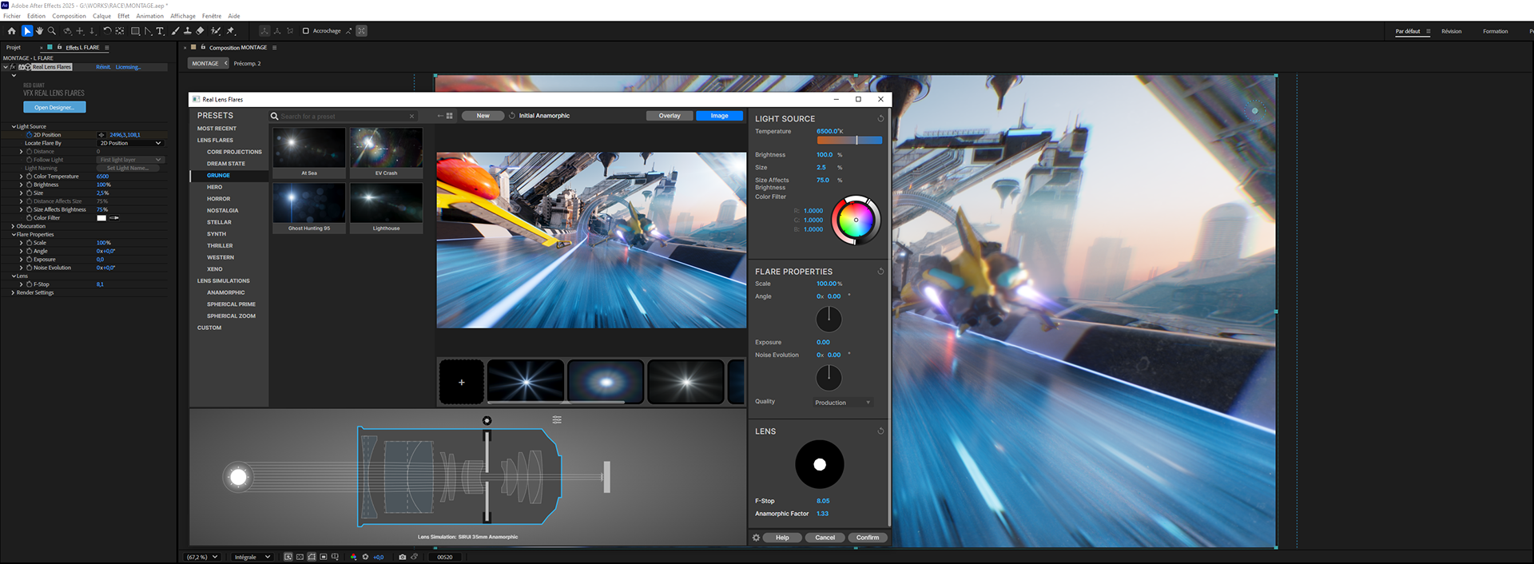Confirm the flare design
Viewport: 1534px width, 564px height.
(x=867, y=538)
